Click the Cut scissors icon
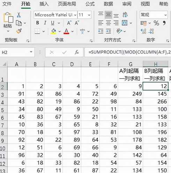 tap(19, 15)
